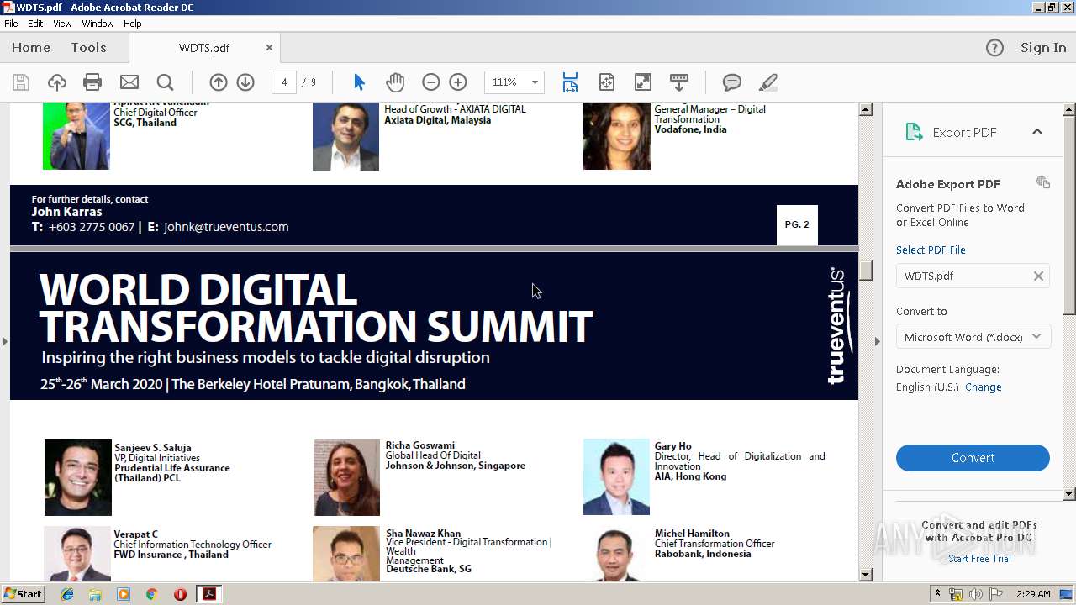Image resolution: width=1076 pixels, height=605 pixels.
Task: Open the Edit menu
Action: [x=35, y=24]
